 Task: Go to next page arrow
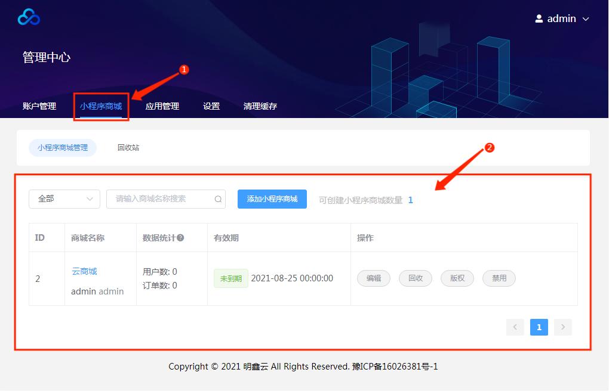pyautogui.click(x=563, y=327)
